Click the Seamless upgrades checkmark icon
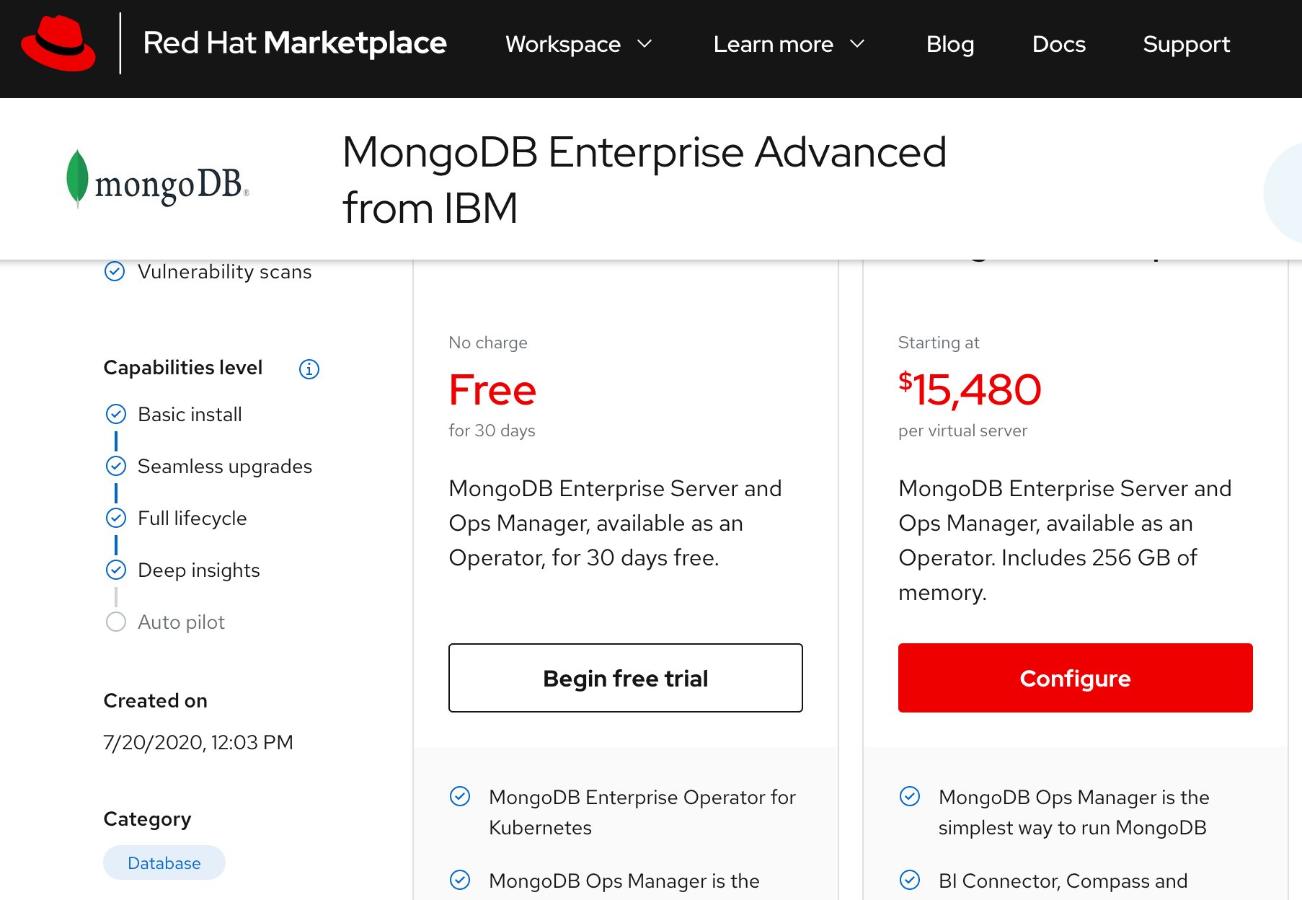Screen dimensions: 1302x900 [x=116, y=466]
